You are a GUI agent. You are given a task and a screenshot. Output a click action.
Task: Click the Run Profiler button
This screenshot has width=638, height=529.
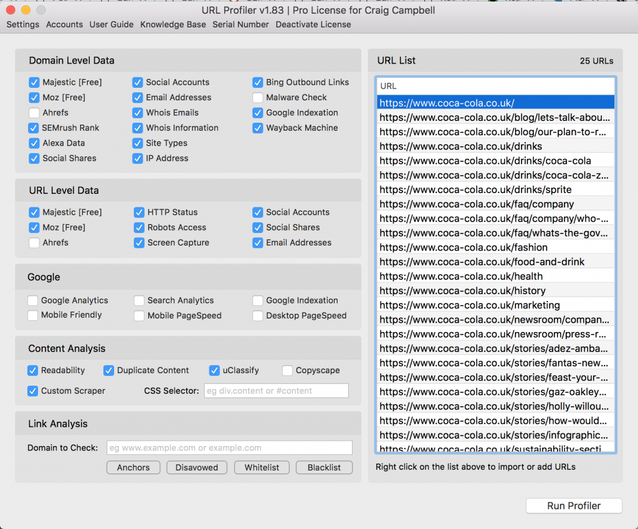(x=573, y=505)
